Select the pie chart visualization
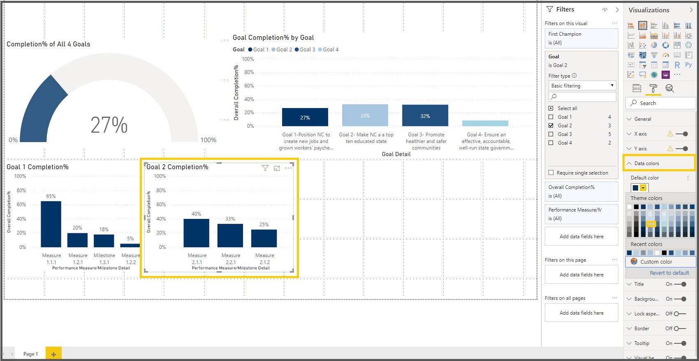The width and height of the screenshot is (699, 361). coord(654,45)
